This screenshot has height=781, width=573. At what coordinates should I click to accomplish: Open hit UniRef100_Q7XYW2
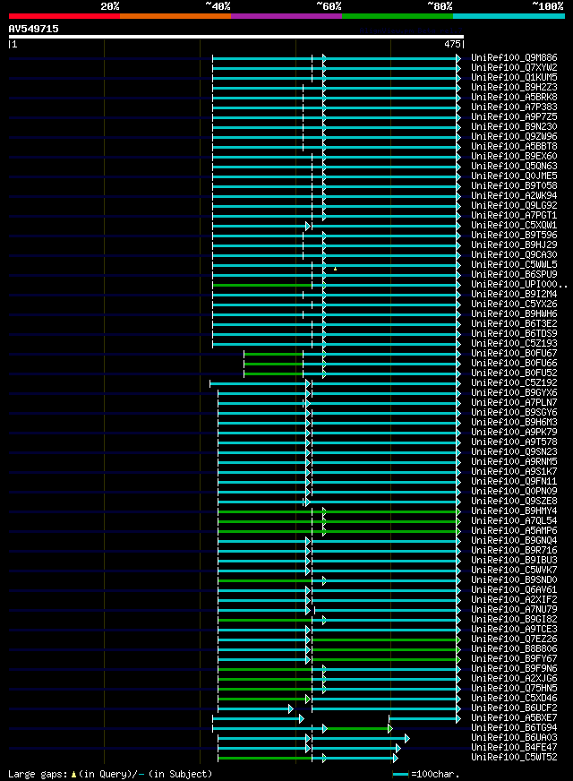(x=514, y=68)
